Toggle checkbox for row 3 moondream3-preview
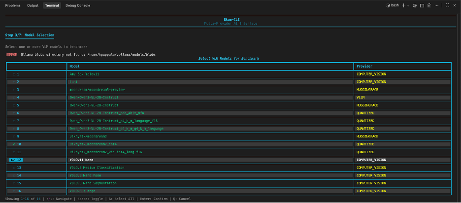 14,90
